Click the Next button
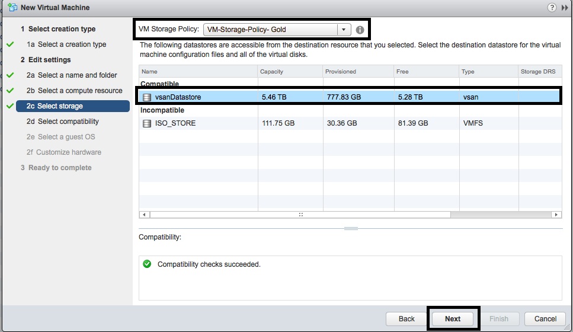The width and height of the screenshot is (573, 332). click(x=453, y=318)
